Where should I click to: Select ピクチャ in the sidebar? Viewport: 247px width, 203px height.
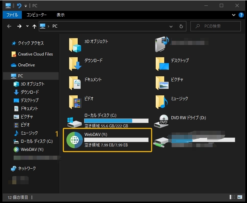[23, 117]
